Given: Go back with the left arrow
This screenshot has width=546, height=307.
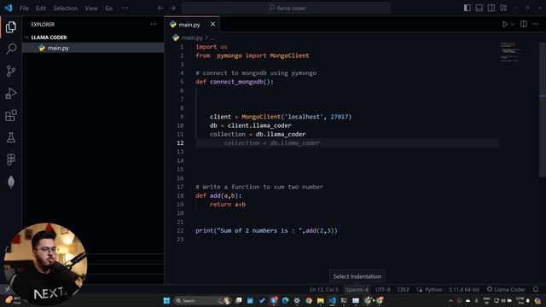Looking at the screenshot, I should [x=160, y=8].
